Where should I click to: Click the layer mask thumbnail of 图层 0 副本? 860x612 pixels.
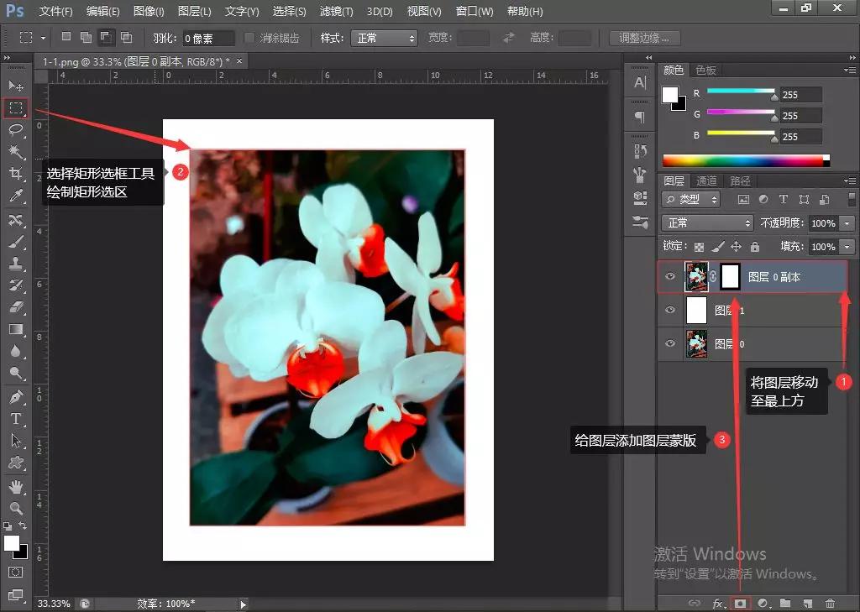(x=729, y=276)
